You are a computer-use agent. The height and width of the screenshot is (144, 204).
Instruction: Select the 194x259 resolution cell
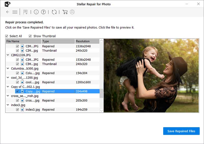tap(82, 110)
